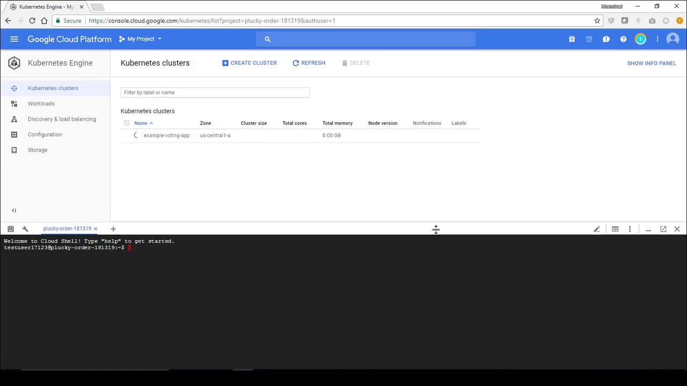
Task: Click loading spinner beside example-voting-app
Action: (x=136, y=136)
